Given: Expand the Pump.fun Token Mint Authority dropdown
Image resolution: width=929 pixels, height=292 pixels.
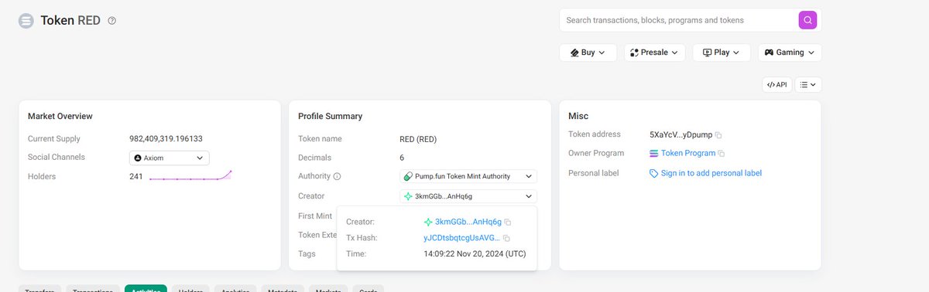Looking at the screenshot, I should (x=468, y=176).
